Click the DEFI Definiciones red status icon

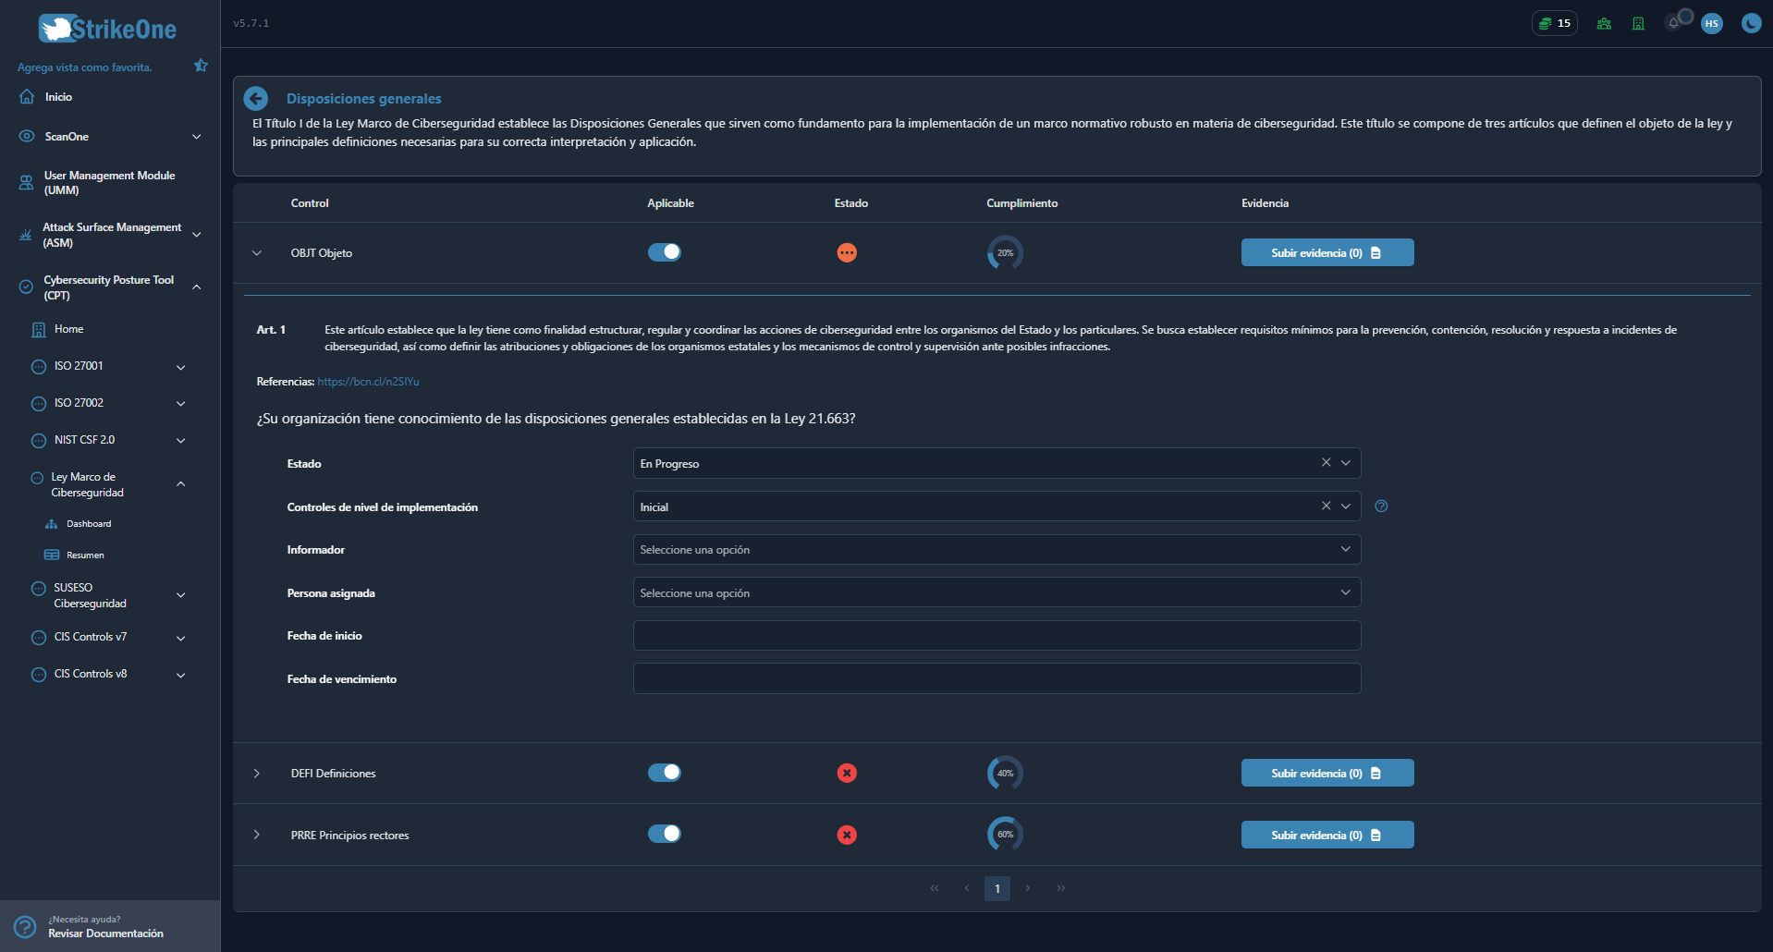click(847, 773)
